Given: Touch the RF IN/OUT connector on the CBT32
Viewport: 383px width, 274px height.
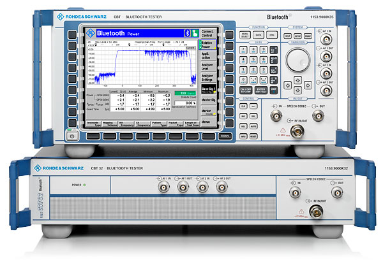Looking at the screenshot, I should click(x=317, y=212).
